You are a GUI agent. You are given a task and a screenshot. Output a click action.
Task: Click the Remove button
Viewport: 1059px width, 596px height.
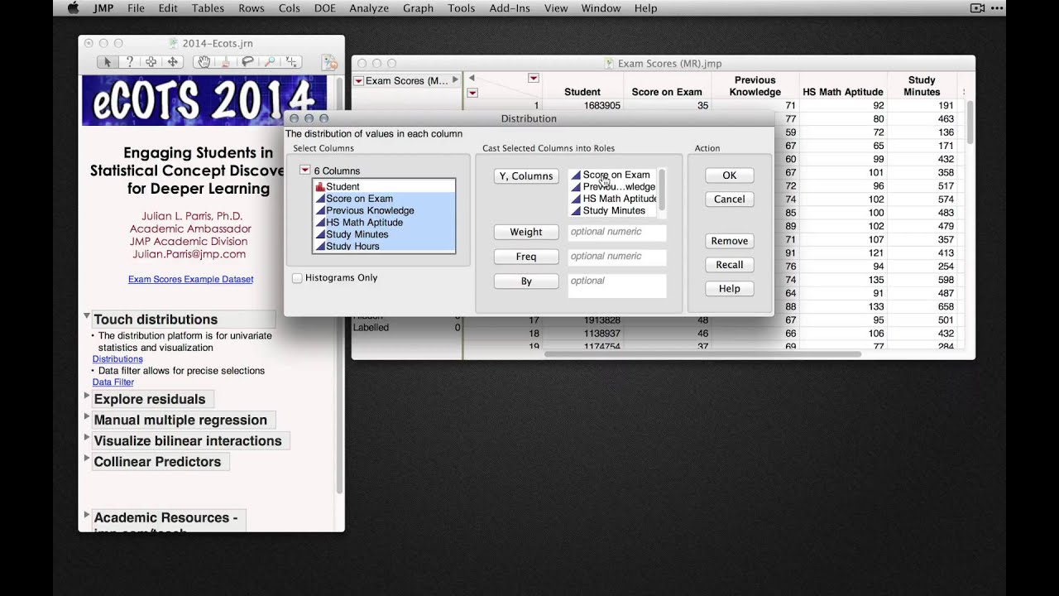[x=730, y=241]
